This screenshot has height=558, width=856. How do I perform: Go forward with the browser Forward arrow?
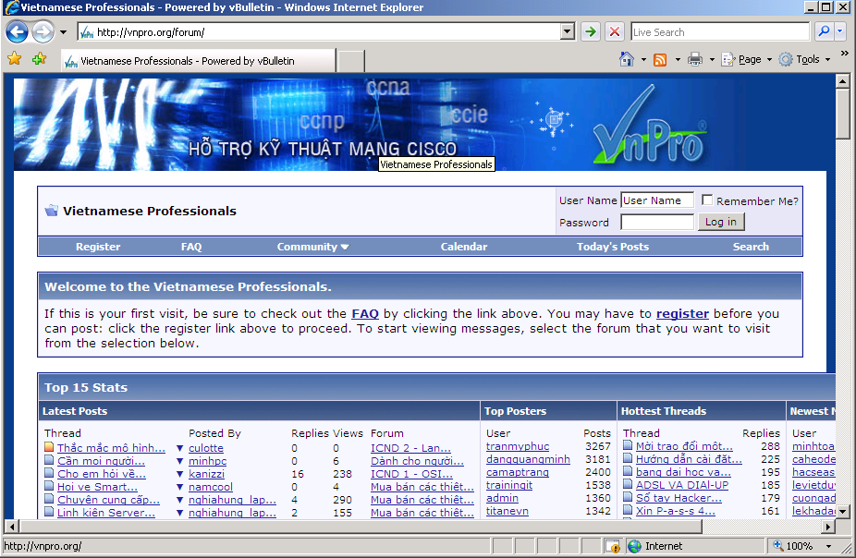click(x=43, y=32)
